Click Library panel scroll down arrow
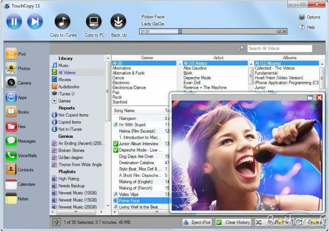The height and width of the screenshot is (232, 329). (x=108, y=206)
